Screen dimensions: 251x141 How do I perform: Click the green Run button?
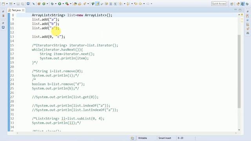coord(60,4)
